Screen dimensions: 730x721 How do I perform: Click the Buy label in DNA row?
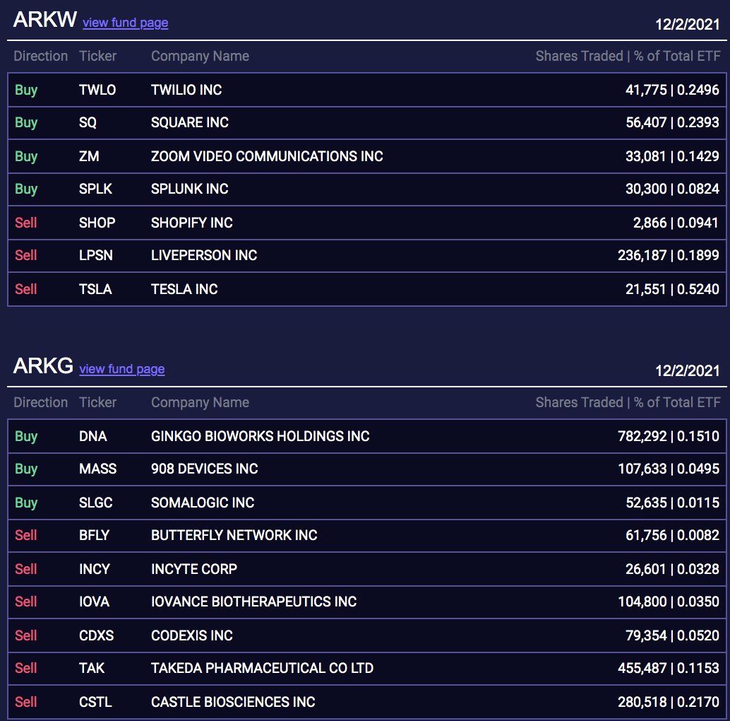(26, 437)
